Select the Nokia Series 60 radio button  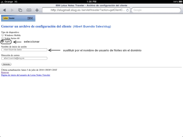tap(3, 38)
